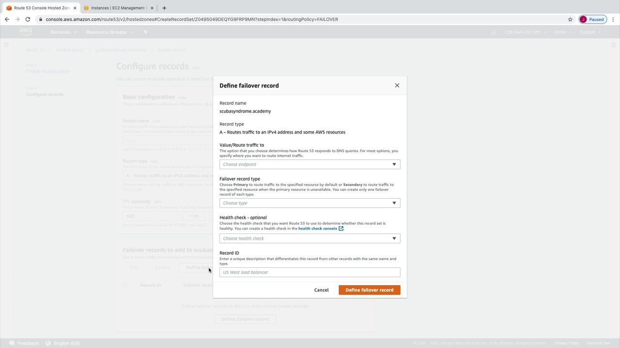Go forward in browser history
The height and width of the screenshot is (348, 620).
point(17,19)
